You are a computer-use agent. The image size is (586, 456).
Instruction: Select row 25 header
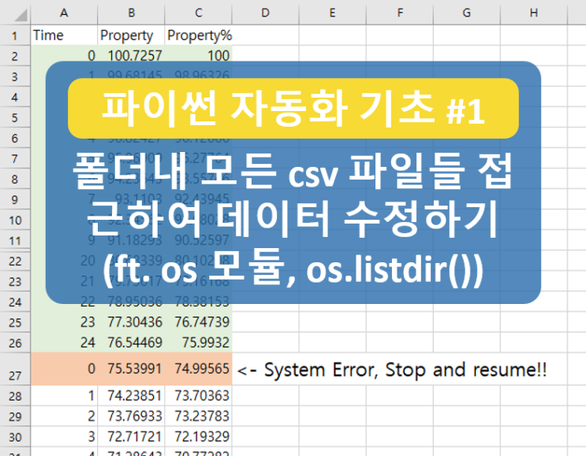15,322
